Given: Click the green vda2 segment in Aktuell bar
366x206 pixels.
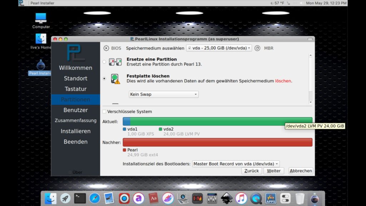Looking at the screenshot, I should [221, 122].
